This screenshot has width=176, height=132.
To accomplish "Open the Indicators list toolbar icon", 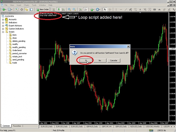I will tap(92, 10).
